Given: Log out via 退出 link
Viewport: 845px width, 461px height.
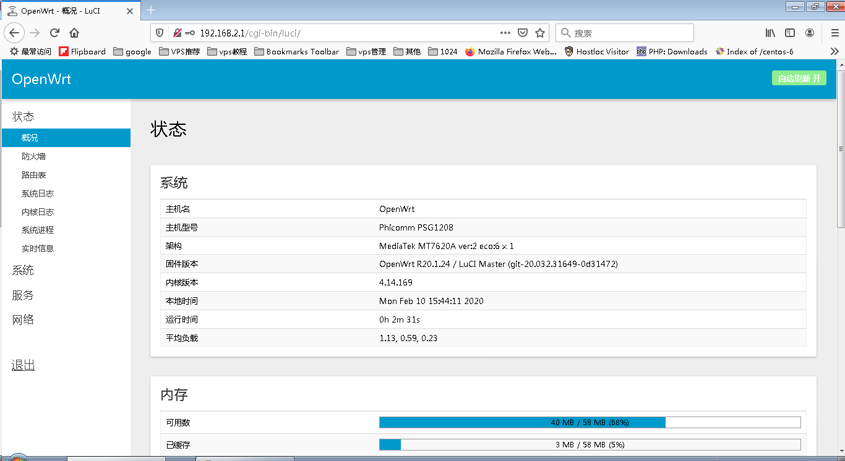Looking at the screenshot, I should pos(24,365).
